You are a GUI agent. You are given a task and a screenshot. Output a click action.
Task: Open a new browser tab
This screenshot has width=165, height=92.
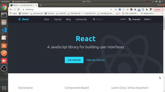(x=41, y=5)
